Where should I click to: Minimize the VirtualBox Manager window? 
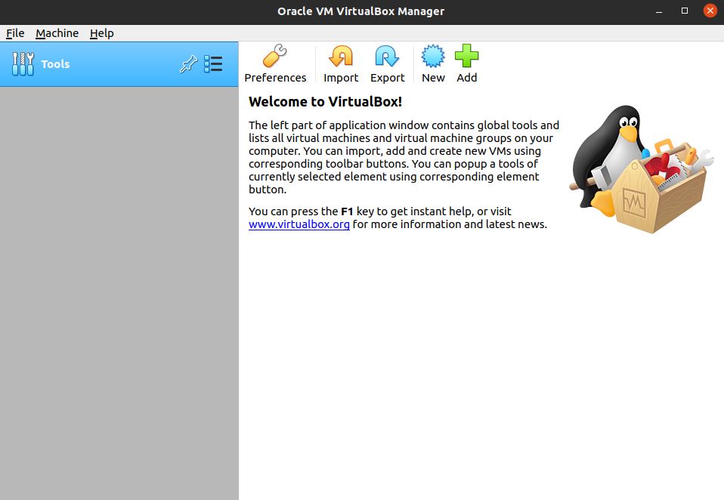tap(659, 11)
